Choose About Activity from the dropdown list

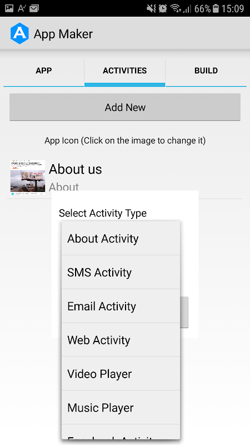tap(121, 239)
